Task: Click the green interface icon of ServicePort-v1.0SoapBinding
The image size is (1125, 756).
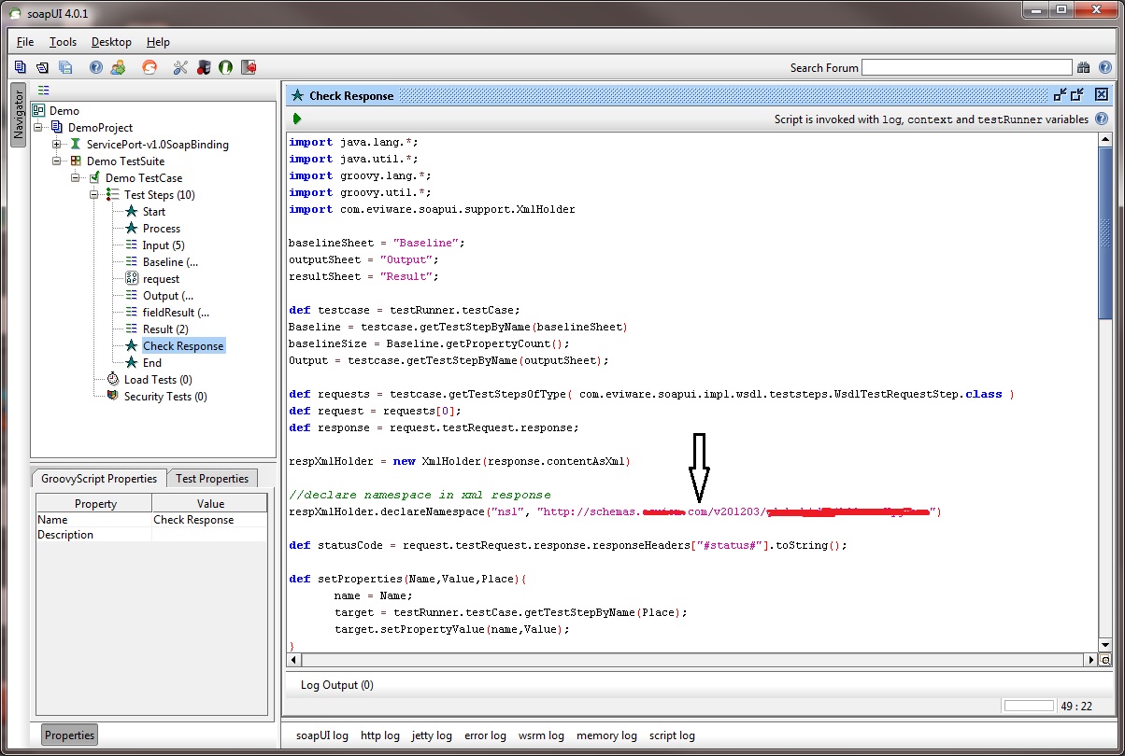Action: [76, 145]
